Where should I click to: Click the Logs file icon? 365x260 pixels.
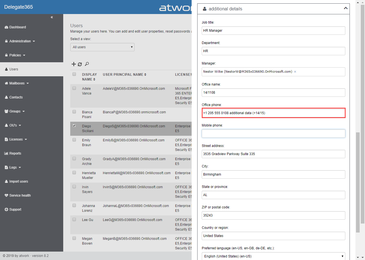tap(6, 167)
